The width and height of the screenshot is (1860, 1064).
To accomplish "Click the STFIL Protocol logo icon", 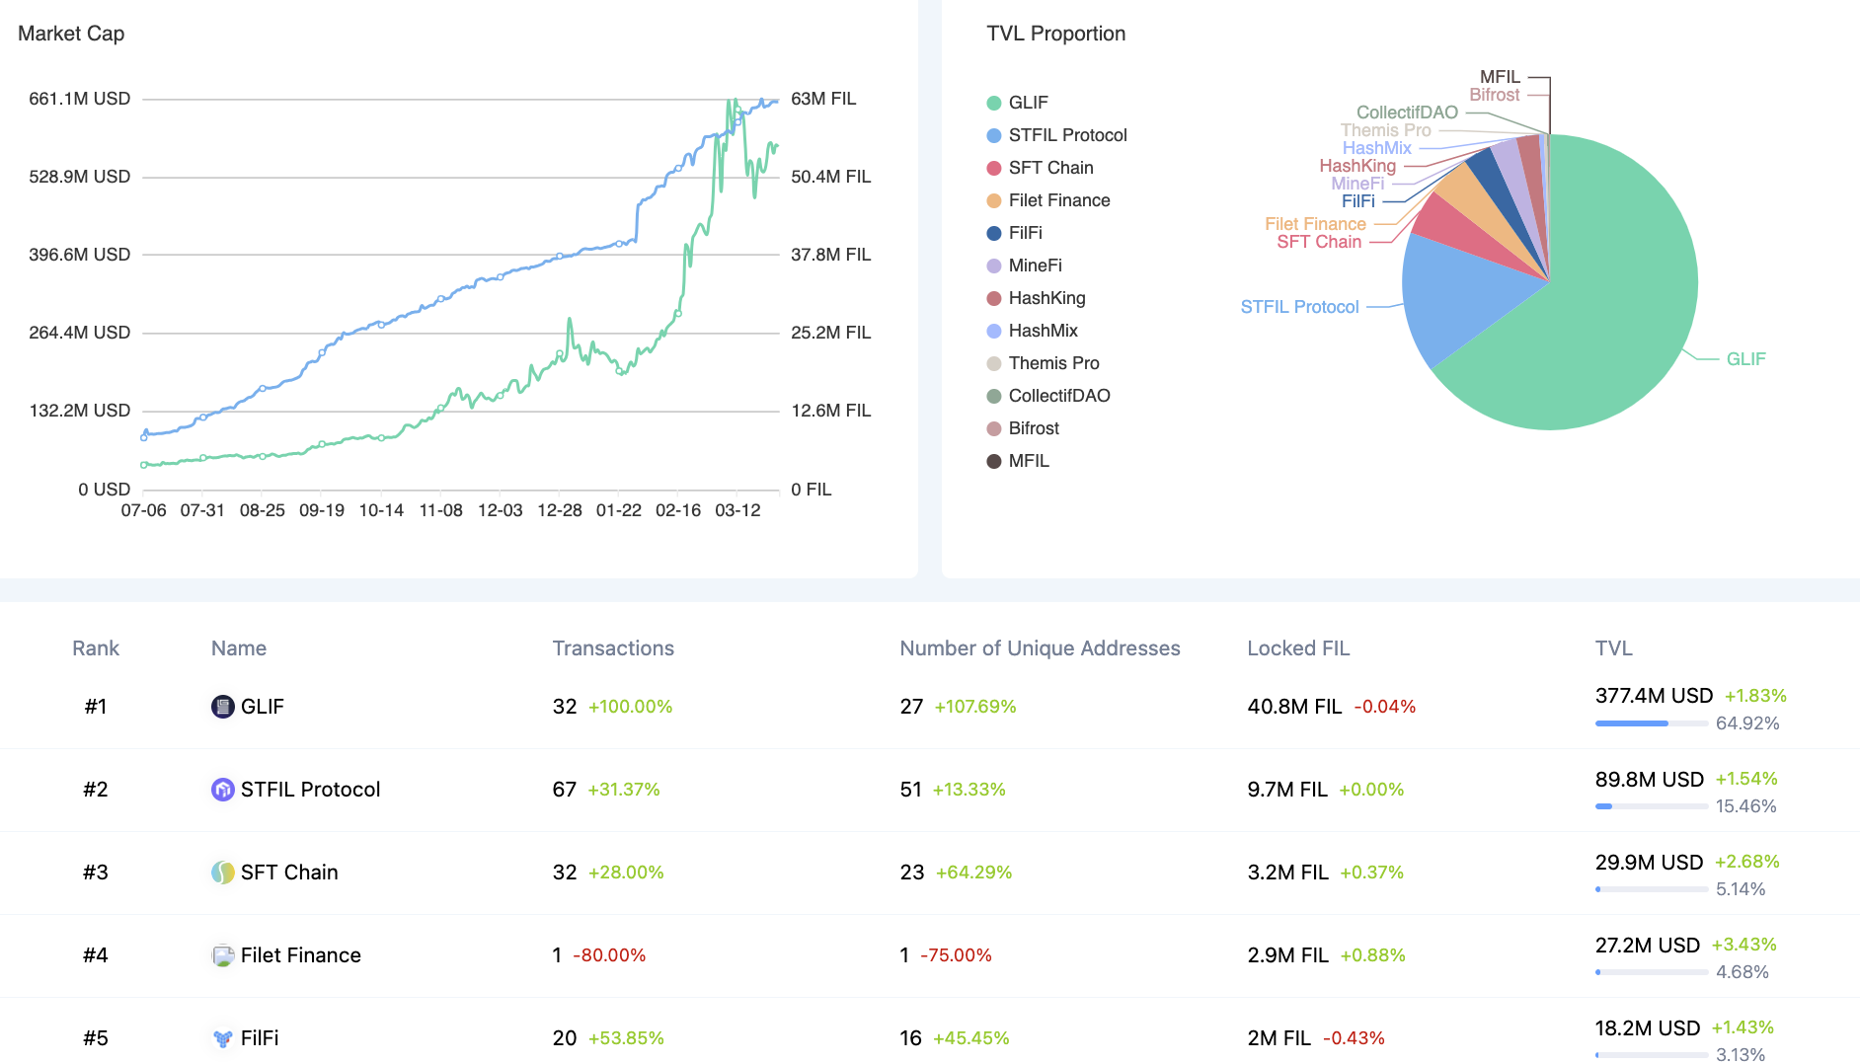I will point(222,790).
